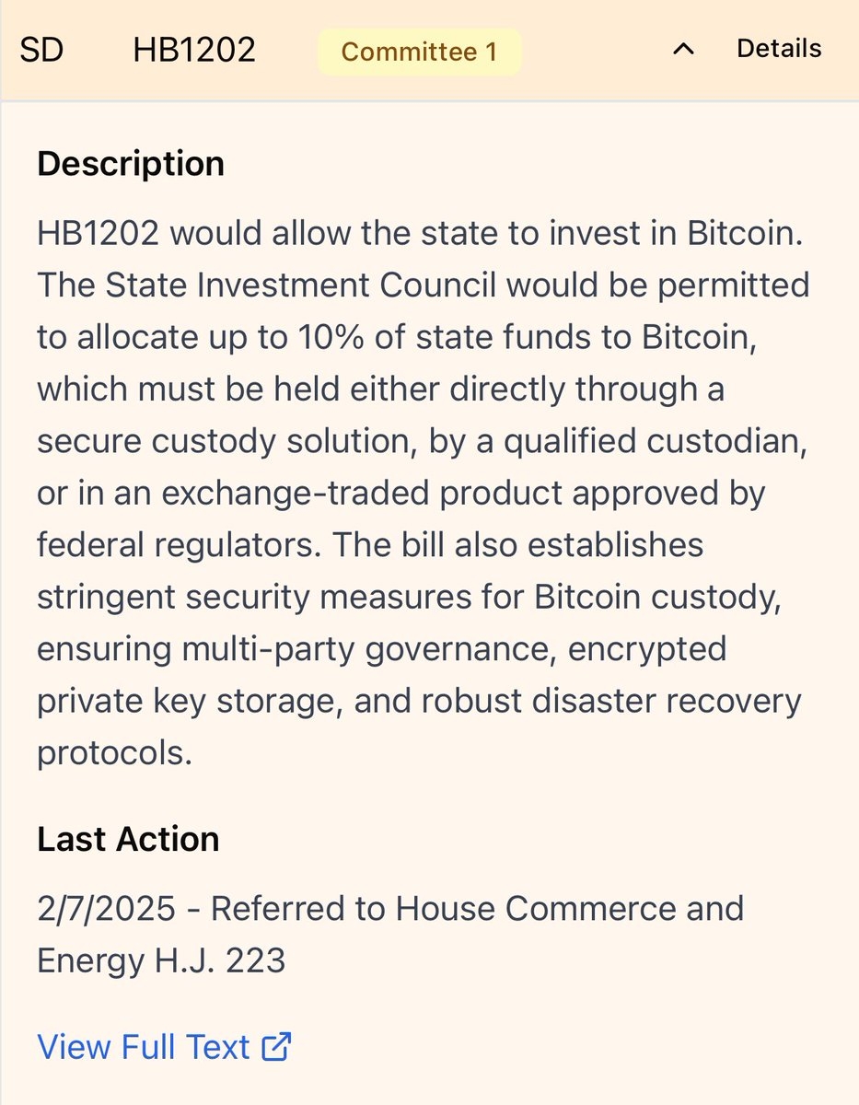Click the HB1202 bill number in the header

point(194,50)
